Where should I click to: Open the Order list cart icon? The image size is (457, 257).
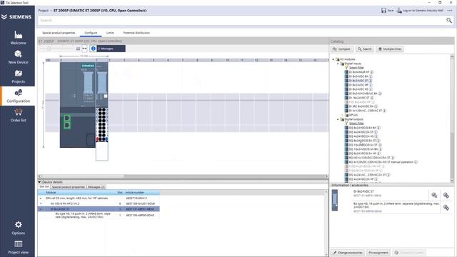[x=18, y=112]
